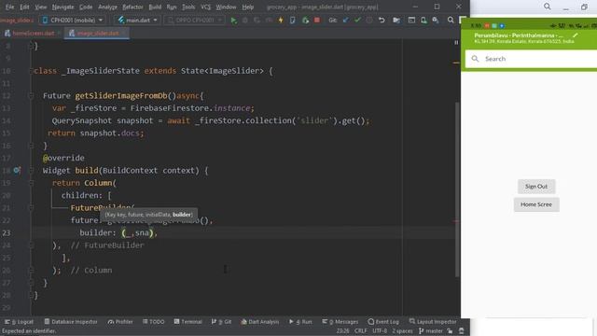Open the Git tool window
This screenshot has width=597, height=336.
221,322
